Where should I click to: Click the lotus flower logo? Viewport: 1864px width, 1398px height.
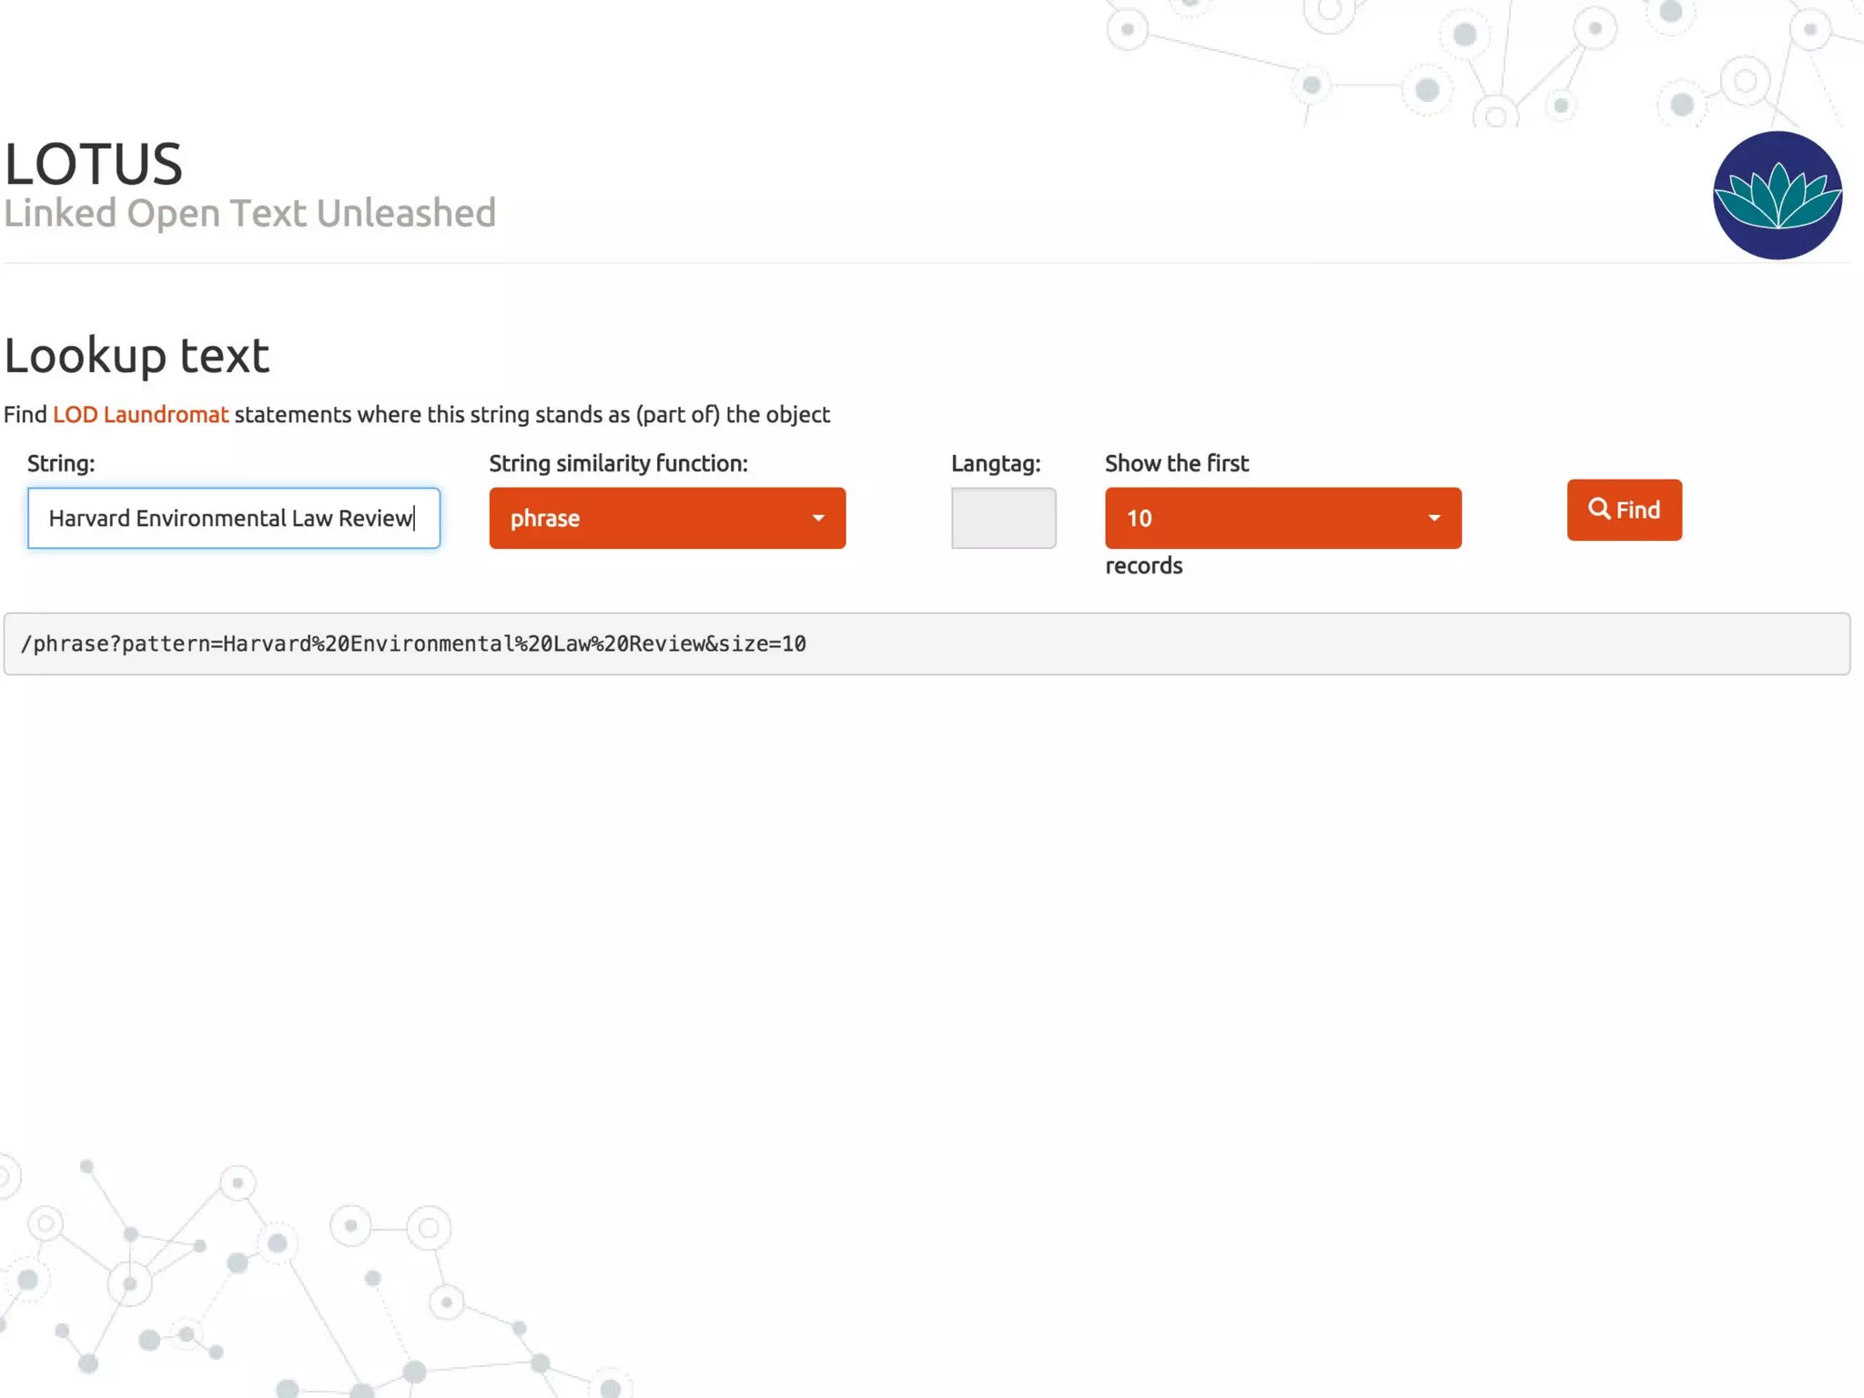(1777, 196)
